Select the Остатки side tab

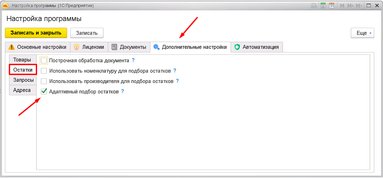click(23, 70)
